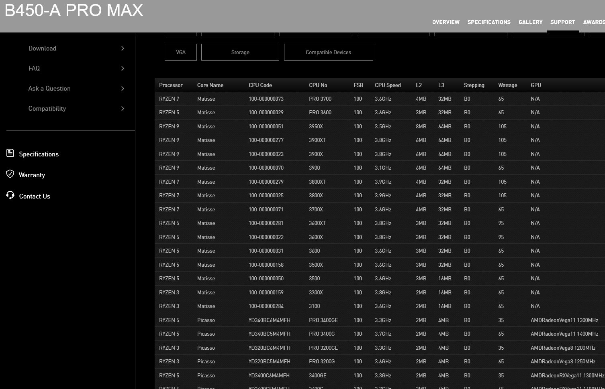Click the VGA compatibility button
The height and width of the screenshot is (389, 605).
pyautogui.click(x=181, y=52)
